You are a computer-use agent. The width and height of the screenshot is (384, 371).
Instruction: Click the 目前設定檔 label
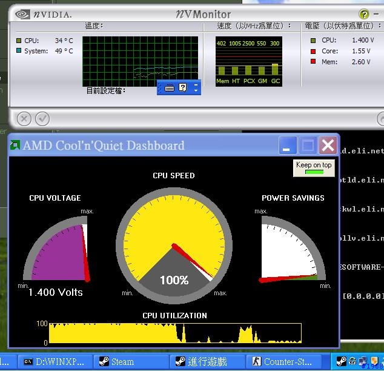point(106,91)
